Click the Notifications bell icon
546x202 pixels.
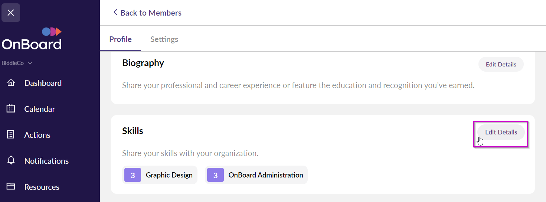11,160
